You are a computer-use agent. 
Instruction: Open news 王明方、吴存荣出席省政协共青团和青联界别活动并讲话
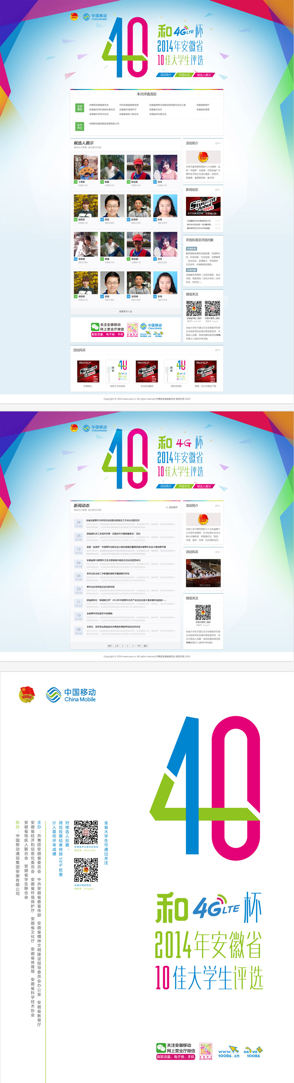click(x=113, y=627)
